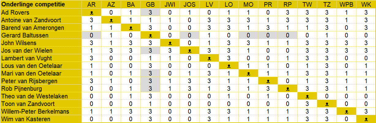Viewport: 376px width, 123px height.
Task: Click pawn icon in Antoine van Zandvoort row
Action: tap(111, 20)
